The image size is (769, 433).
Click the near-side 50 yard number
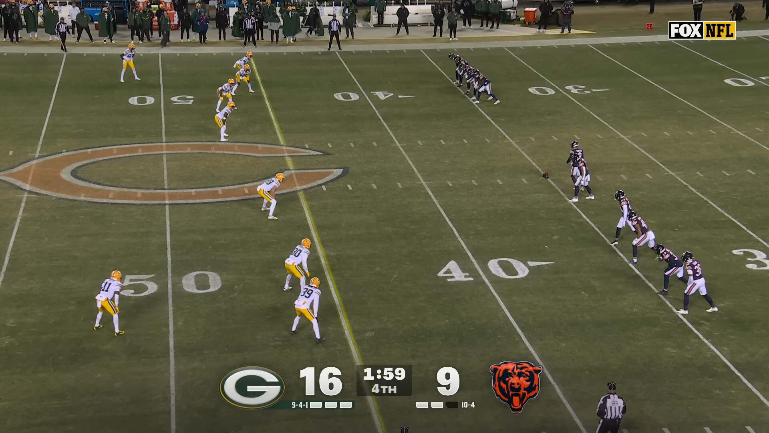(x=171, y=283)
